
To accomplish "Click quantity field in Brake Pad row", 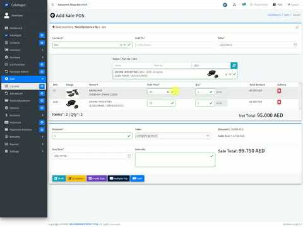I will pos(205,92).
